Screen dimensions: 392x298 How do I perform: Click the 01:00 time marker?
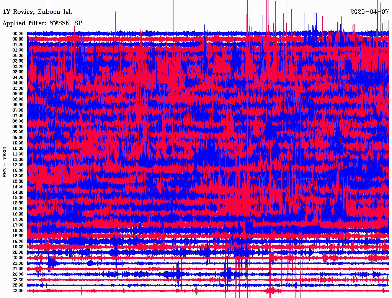[18, 45]
